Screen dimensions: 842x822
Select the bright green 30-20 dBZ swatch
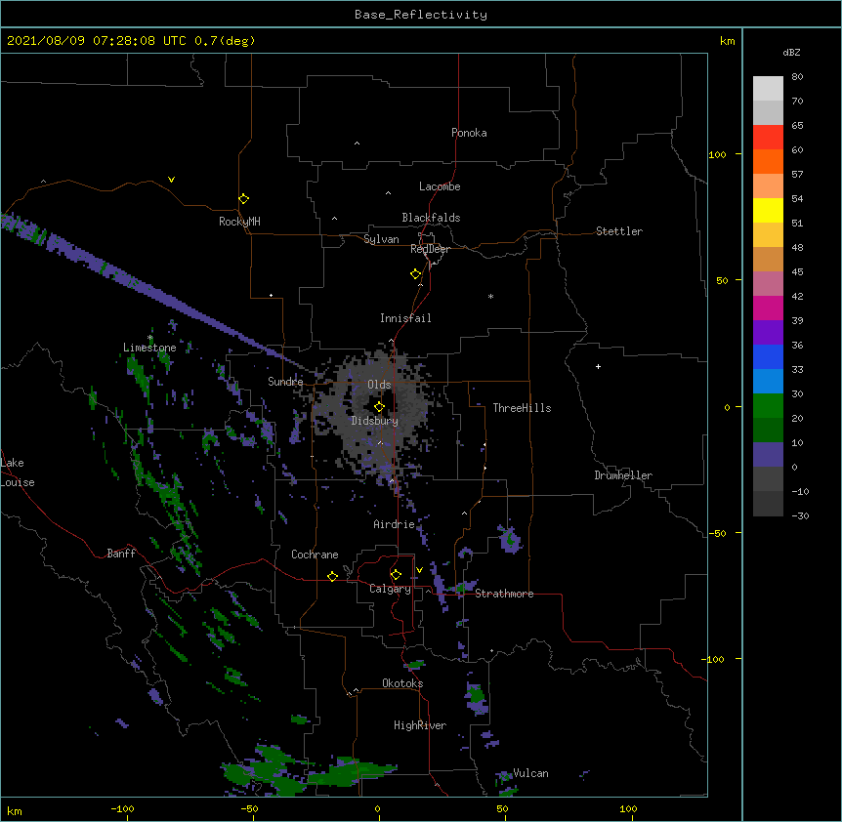point(768,406)
